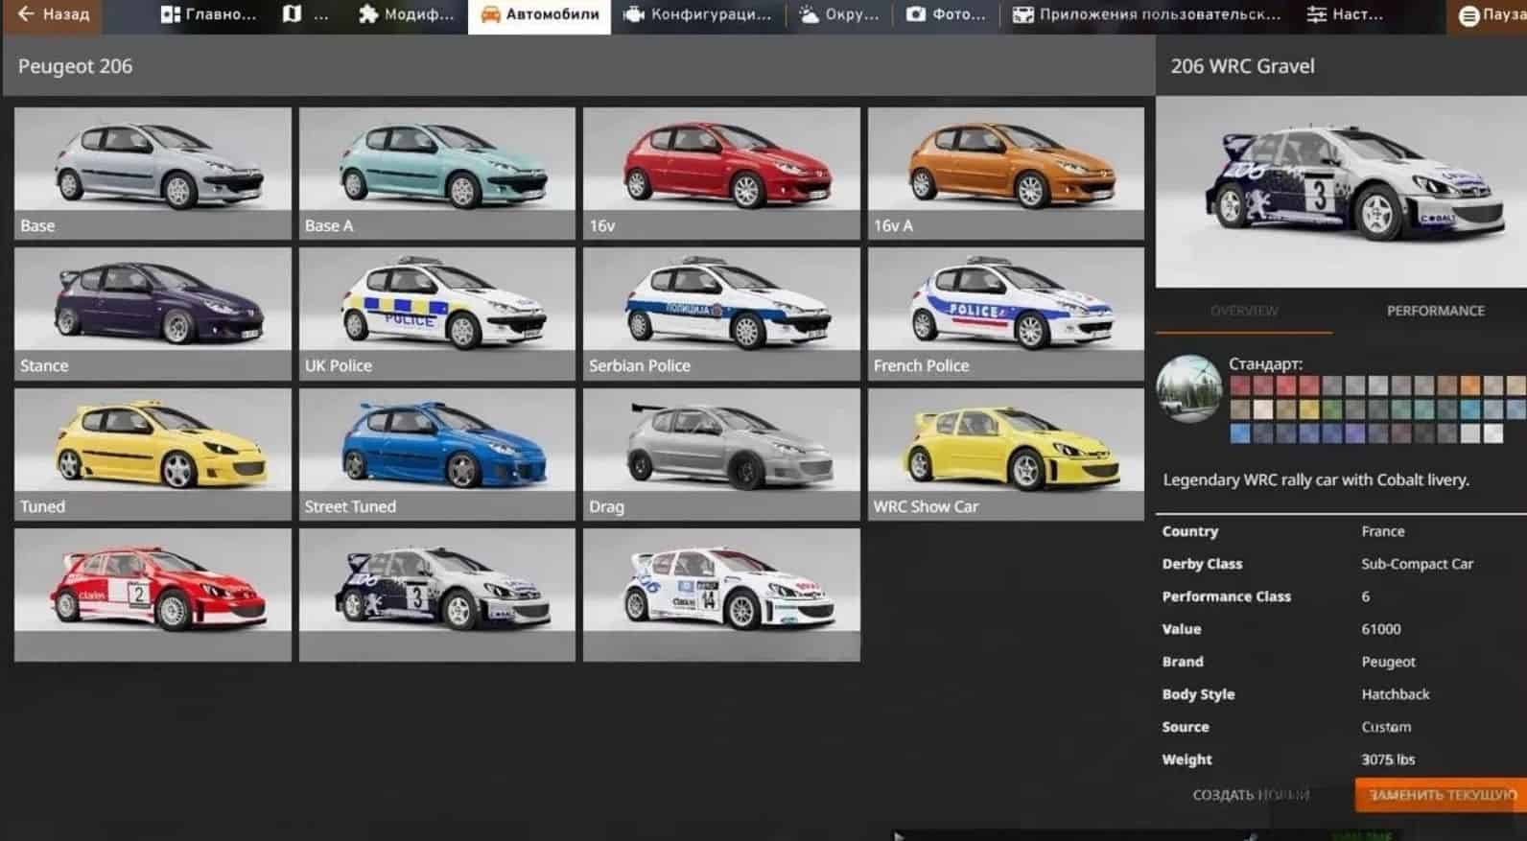1527x841 pixels.
Task: Click the map icon in top bar
Action: point(293,14)
